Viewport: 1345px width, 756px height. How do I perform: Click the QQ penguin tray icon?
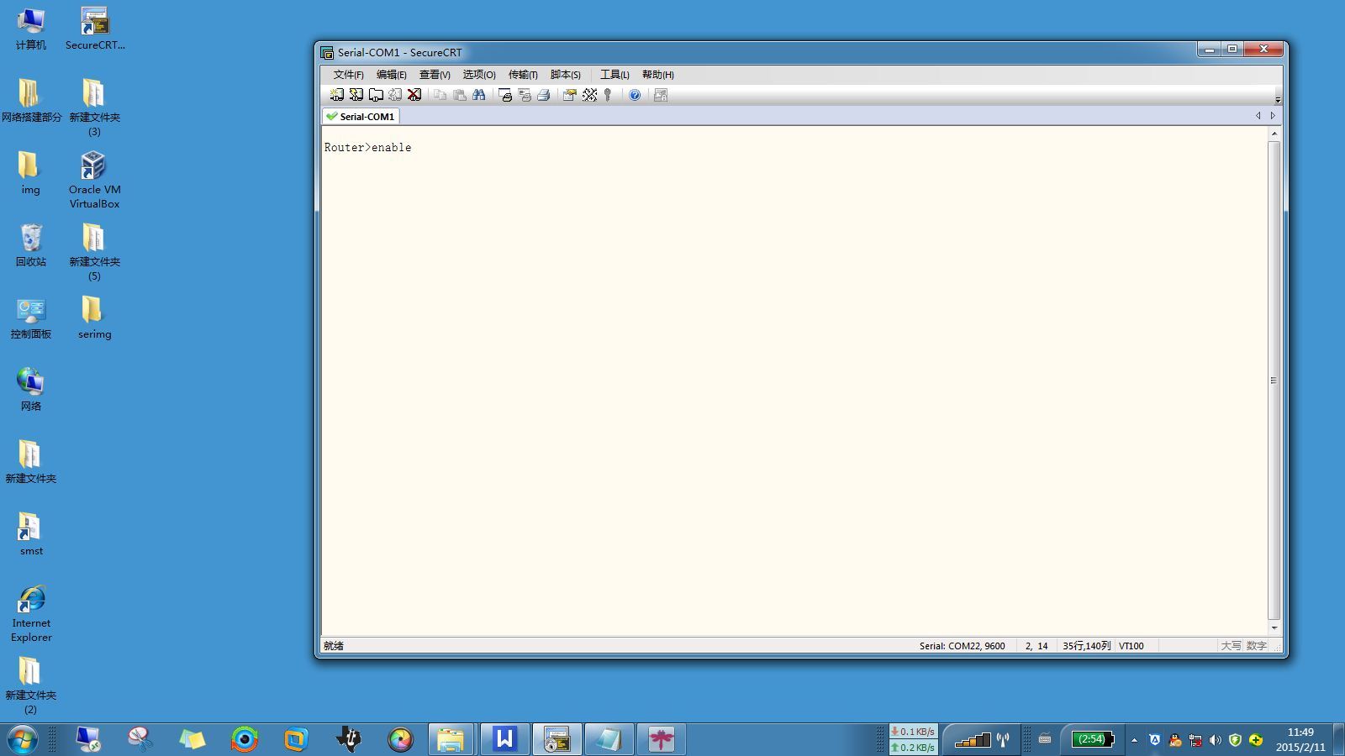1175,740
